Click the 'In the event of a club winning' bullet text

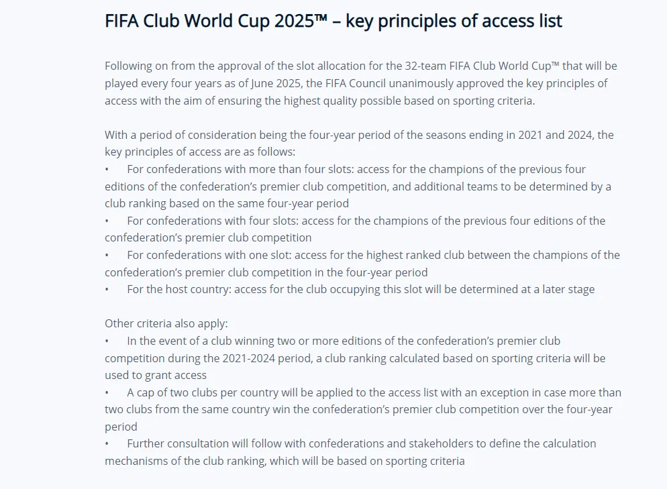[343, 341]
